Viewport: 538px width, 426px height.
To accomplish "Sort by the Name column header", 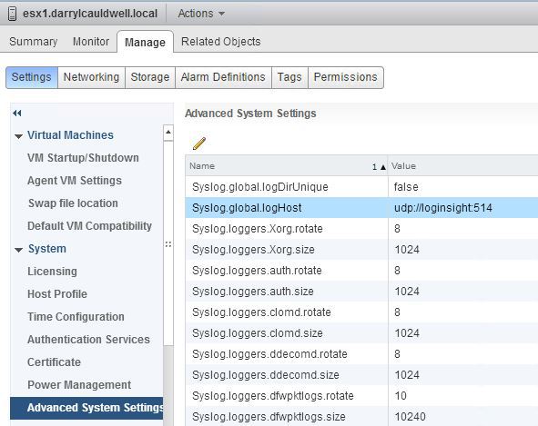I will (x=287, y=166).
